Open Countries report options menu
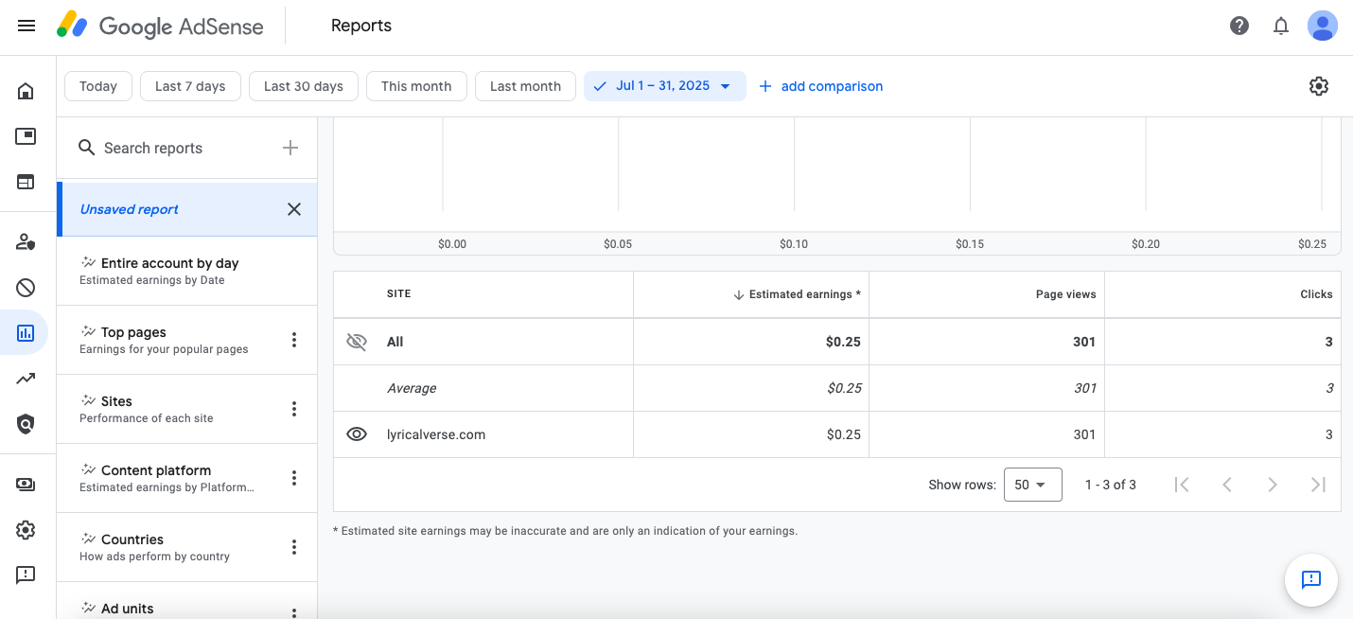 tap(294, 547)
